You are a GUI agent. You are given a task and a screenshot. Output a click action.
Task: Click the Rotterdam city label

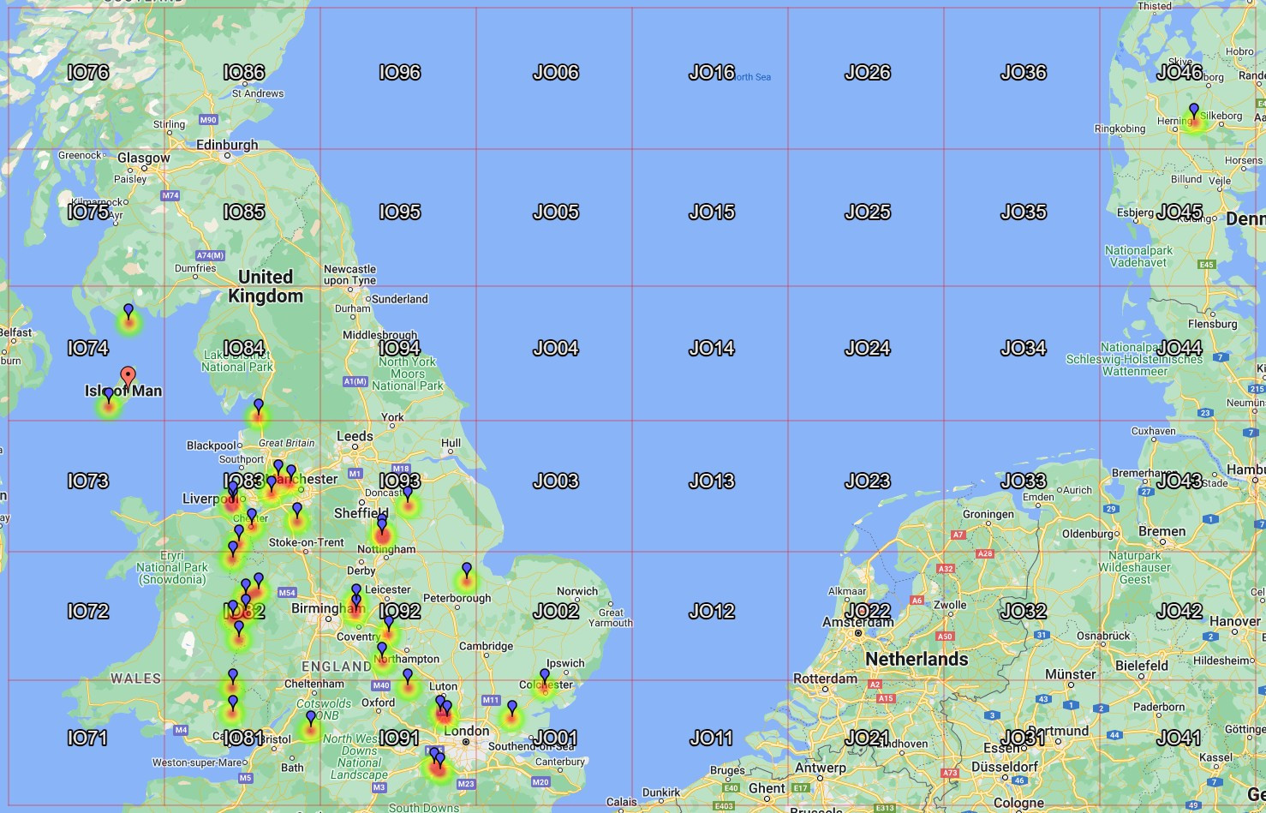[826, 678]
